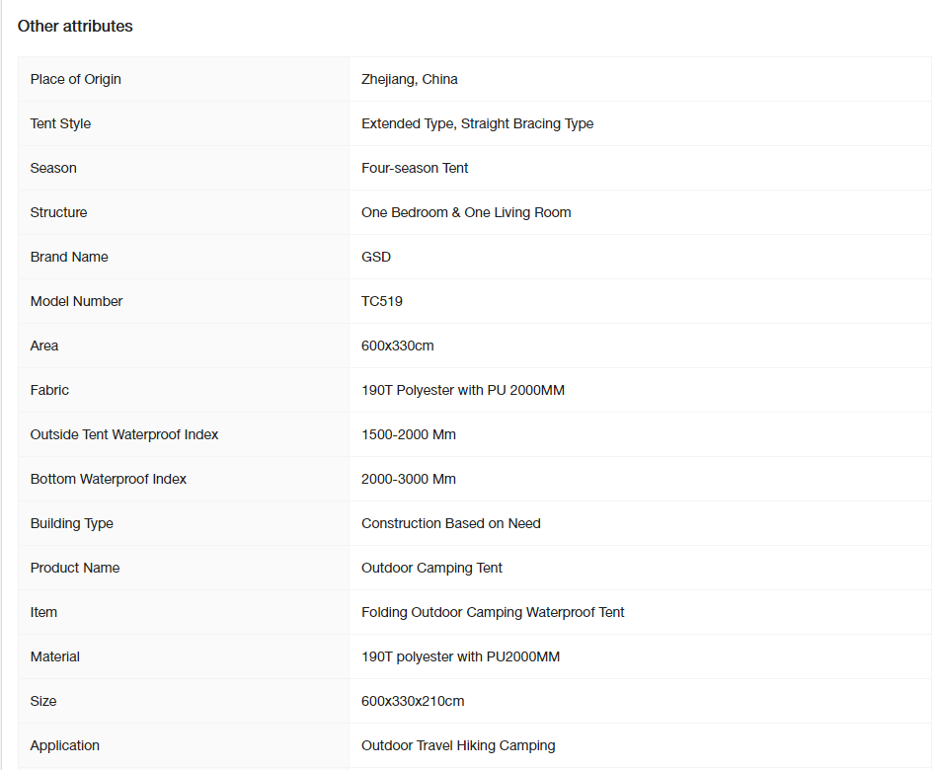Select the Outside Tent Waterproof Index label
The width and height of the screenshot is (937, 770).
coord(123,434)
